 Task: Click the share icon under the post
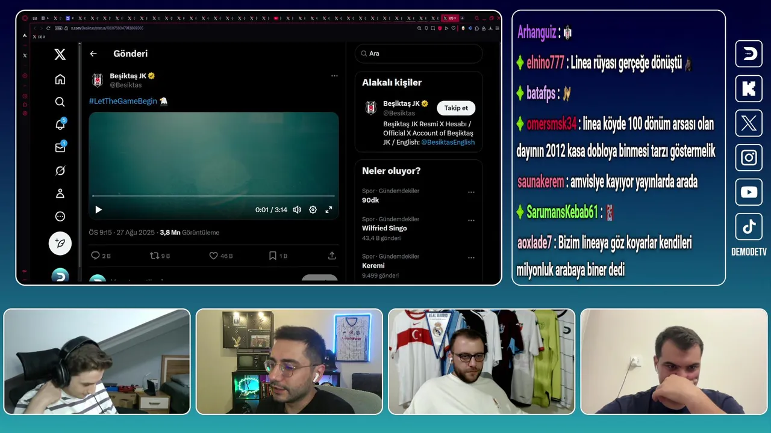pyautogui.click(x=332, y=256)
